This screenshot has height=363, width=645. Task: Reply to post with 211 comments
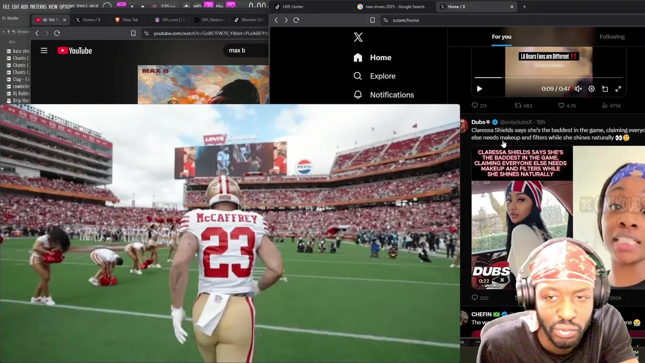(479, 106)
